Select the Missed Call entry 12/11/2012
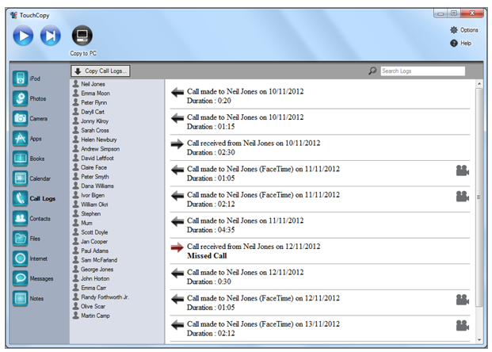The image size is (492, 352). pyautogui.click(x=320, y=251)
